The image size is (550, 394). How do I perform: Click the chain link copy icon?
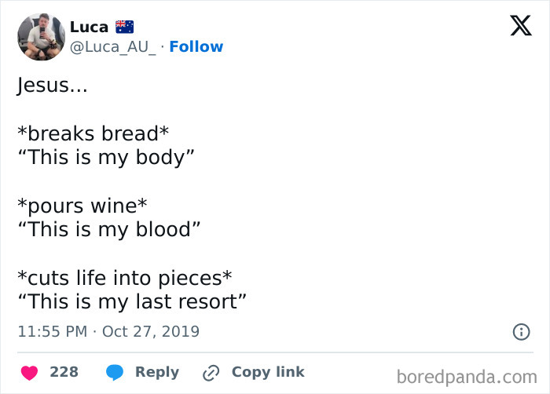click(211, 372)
